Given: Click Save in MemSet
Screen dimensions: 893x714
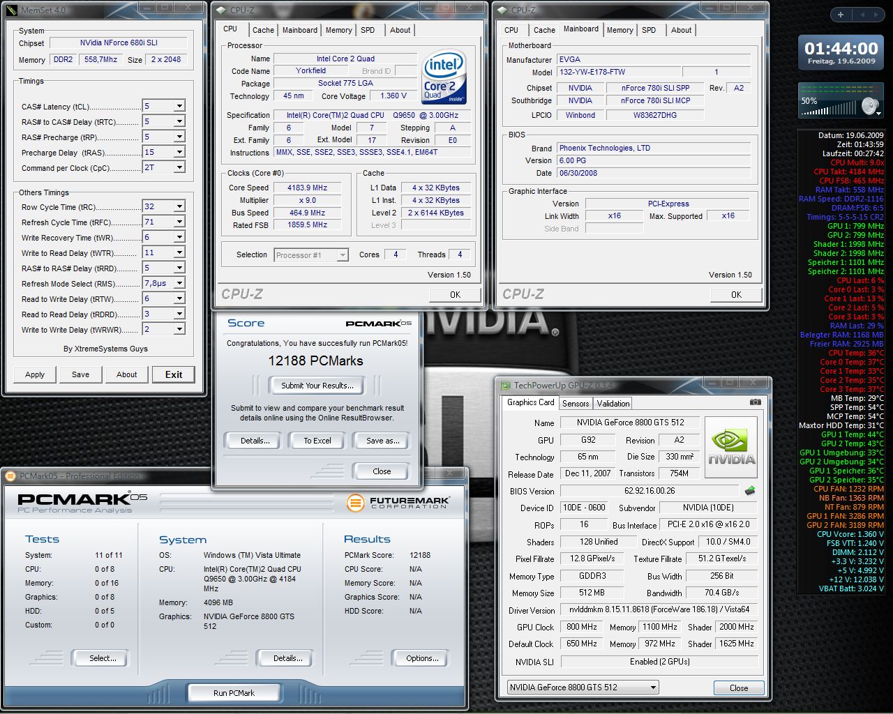Looking at the screenshot, I should coord(80,374).
